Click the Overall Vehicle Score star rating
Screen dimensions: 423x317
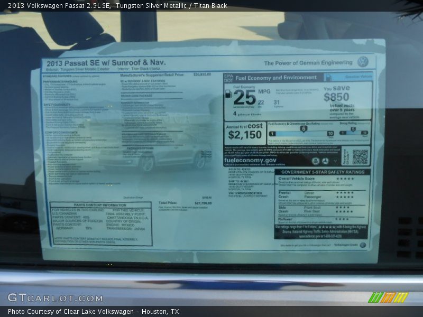point(345,179)
